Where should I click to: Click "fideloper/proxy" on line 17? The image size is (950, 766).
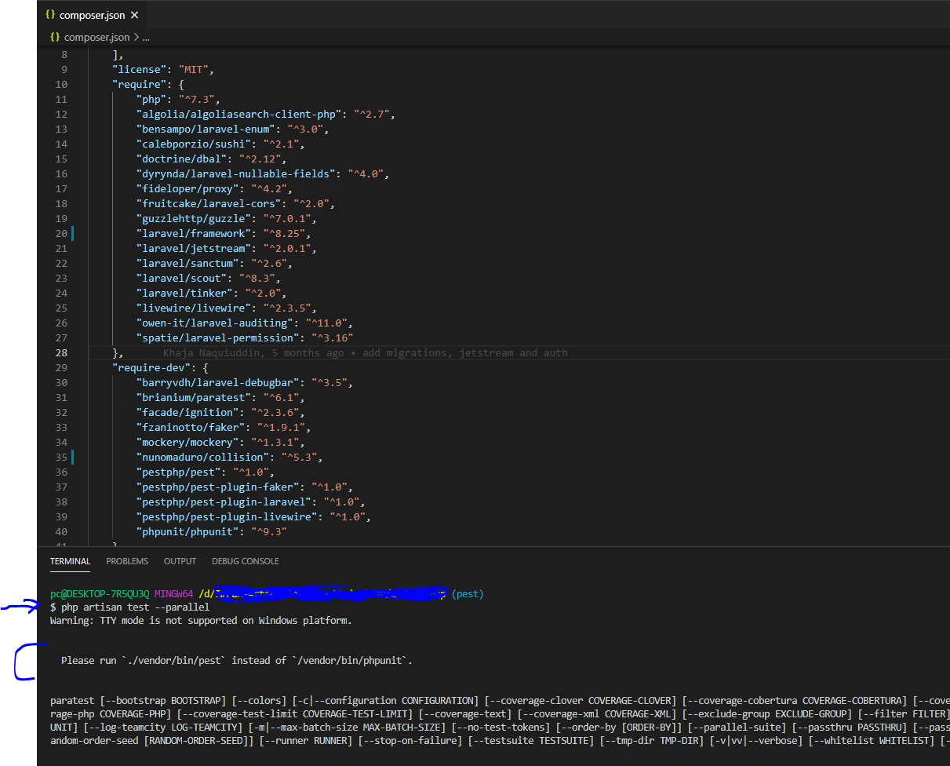click(191, 188)
